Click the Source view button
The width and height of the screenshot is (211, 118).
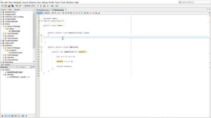[x=40, y=13]
